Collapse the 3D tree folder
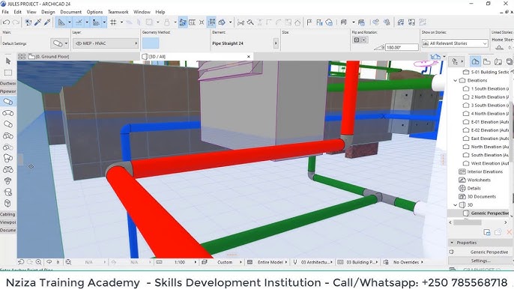The image size is (514, 289). click(455, 205)
